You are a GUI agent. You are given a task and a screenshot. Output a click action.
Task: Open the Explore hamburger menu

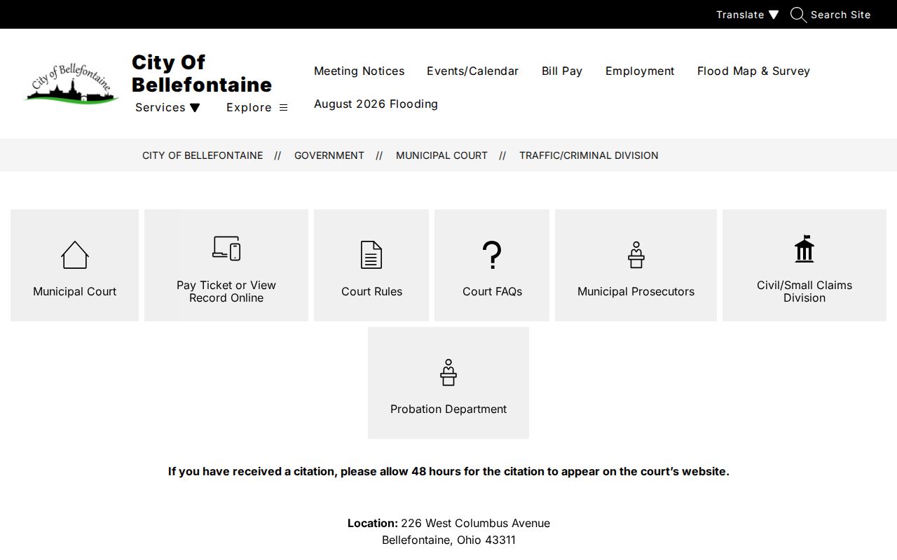pos(257,107)
